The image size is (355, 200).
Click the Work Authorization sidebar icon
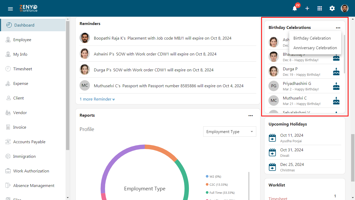pyautogui.click(x=8, y=171)
